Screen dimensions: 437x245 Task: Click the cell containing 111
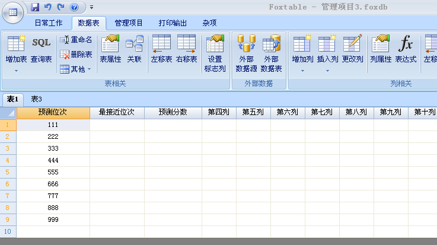[53, 125]
